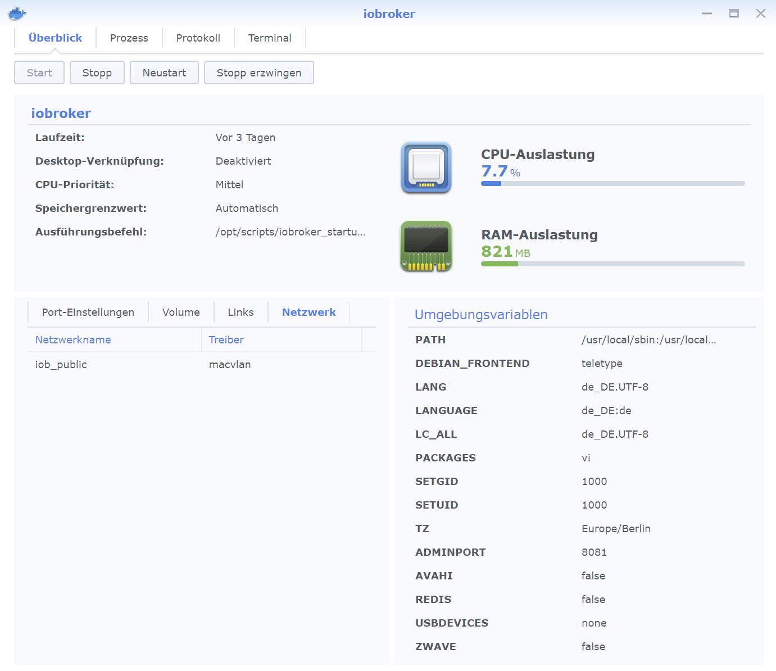
Task: Click the PATH variable value
Action: point(649,339)
